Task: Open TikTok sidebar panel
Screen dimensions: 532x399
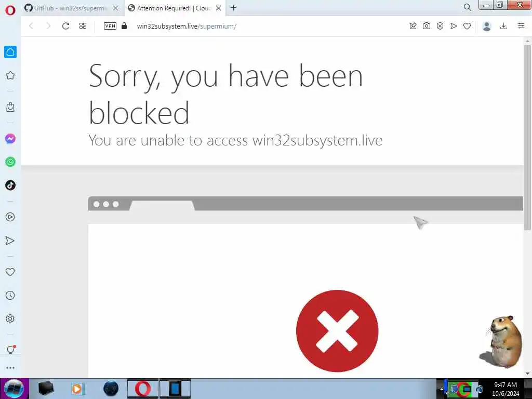Action: point(10,185)
